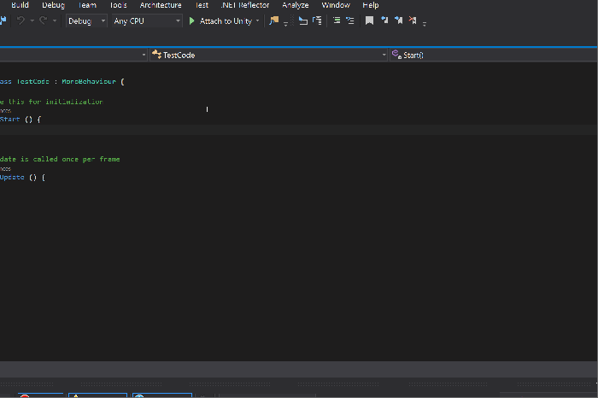Open the Window menu

point(336,5)
